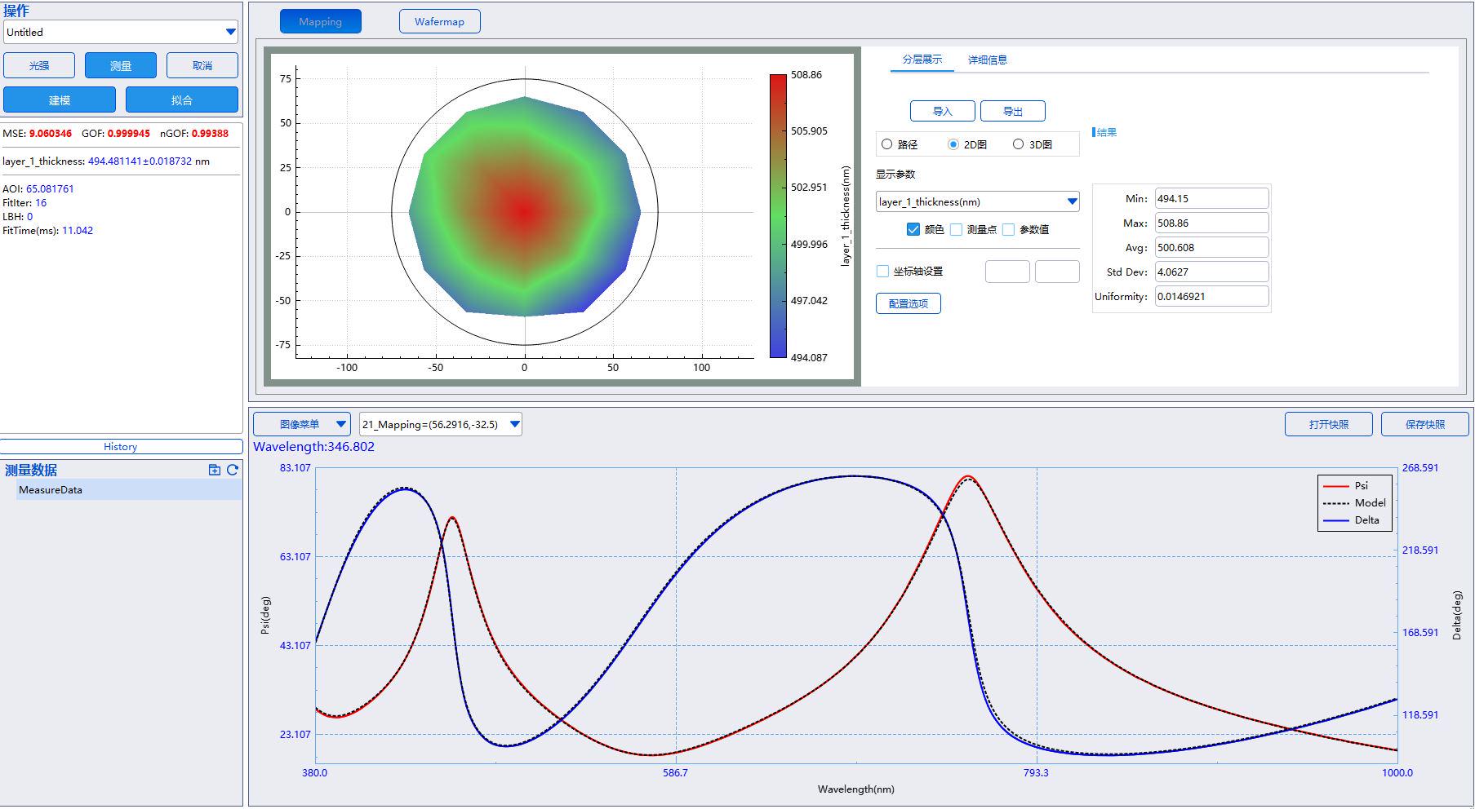Click the 测量 button
Viewport: 1475px width, 809px height.
(121, 65)
